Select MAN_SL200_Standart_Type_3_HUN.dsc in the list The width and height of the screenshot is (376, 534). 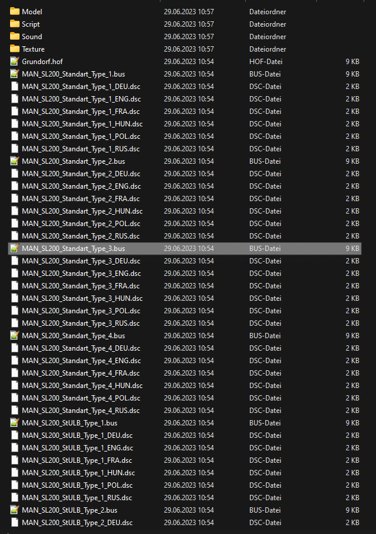pyautogui.click(x=82, y=298)
